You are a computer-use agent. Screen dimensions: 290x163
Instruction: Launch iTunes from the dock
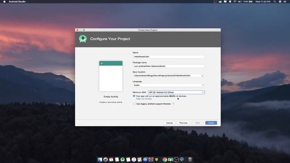pos(134,159)
